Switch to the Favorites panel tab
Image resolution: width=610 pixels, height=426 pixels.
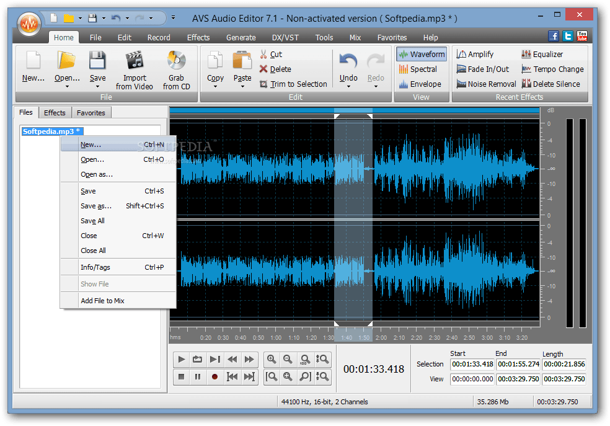(x=91, y=113)
